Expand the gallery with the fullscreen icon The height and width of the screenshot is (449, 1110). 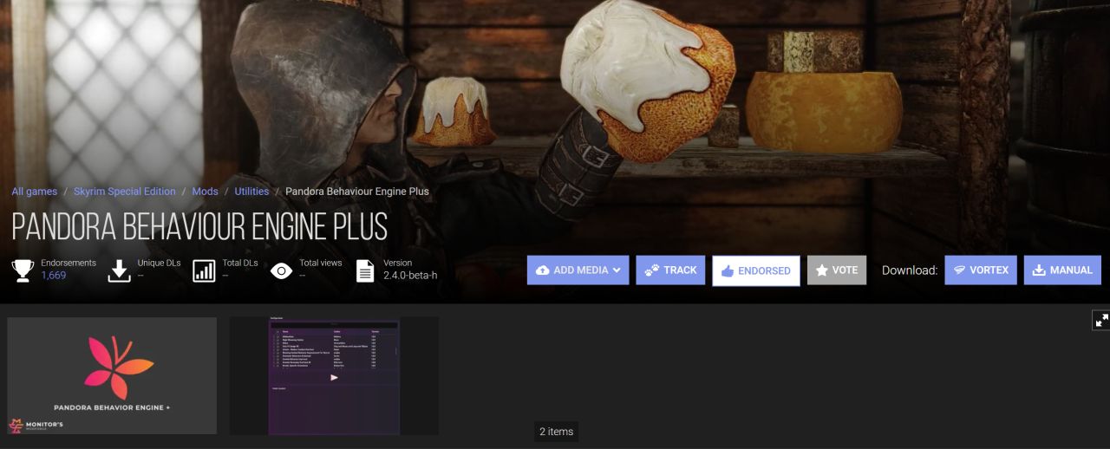coord(1101,320)
